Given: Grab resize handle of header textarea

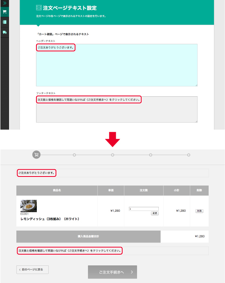Looking at the screenshot, I should [196, 85].
